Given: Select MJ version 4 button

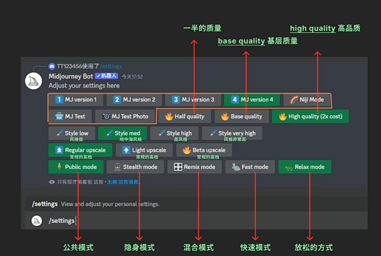Looking at the screenshot, I should pyautogui.click(x=252, y=100).
